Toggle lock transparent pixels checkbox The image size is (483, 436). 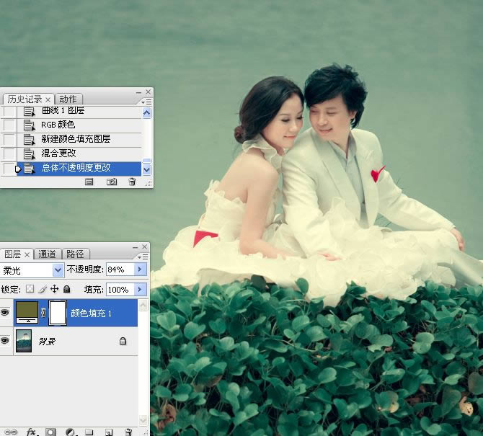click(30, 289)
